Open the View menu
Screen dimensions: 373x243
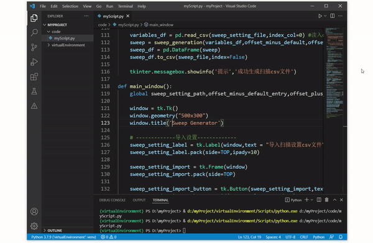point(87,6)
